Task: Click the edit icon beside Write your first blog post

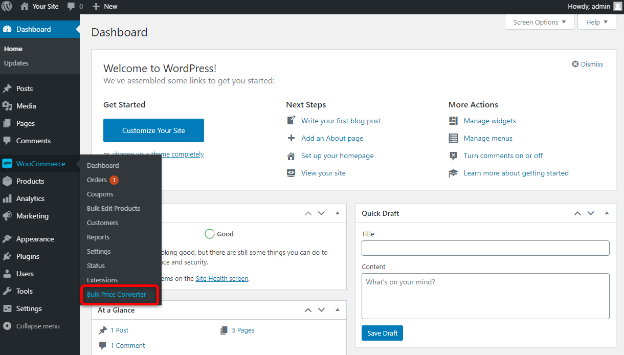Action: (291, 121)
